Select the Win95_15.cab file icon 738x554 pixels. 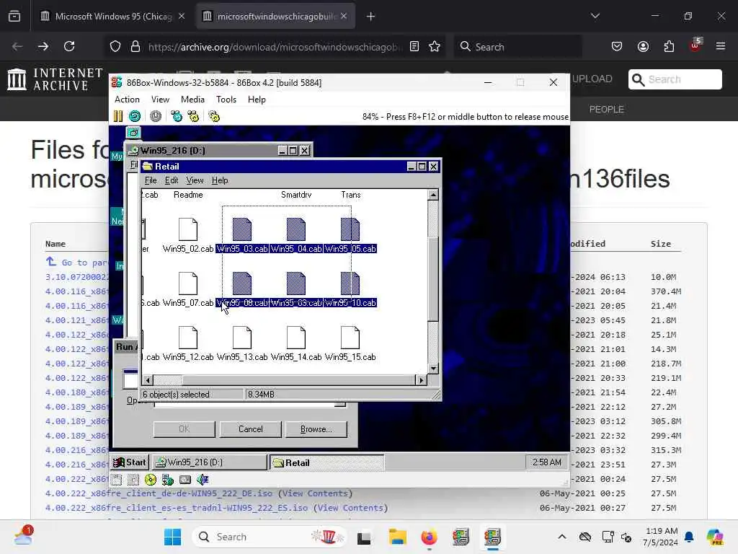point(350,338)
